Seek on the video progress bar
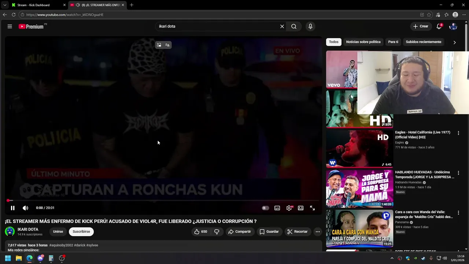 pos(163,201)
